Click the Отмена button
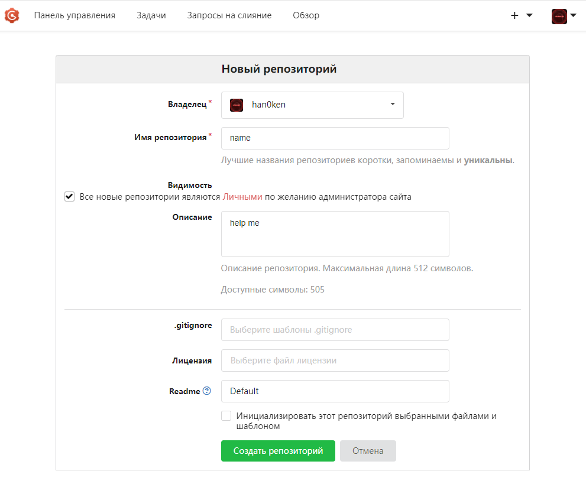 coord(368,451)
